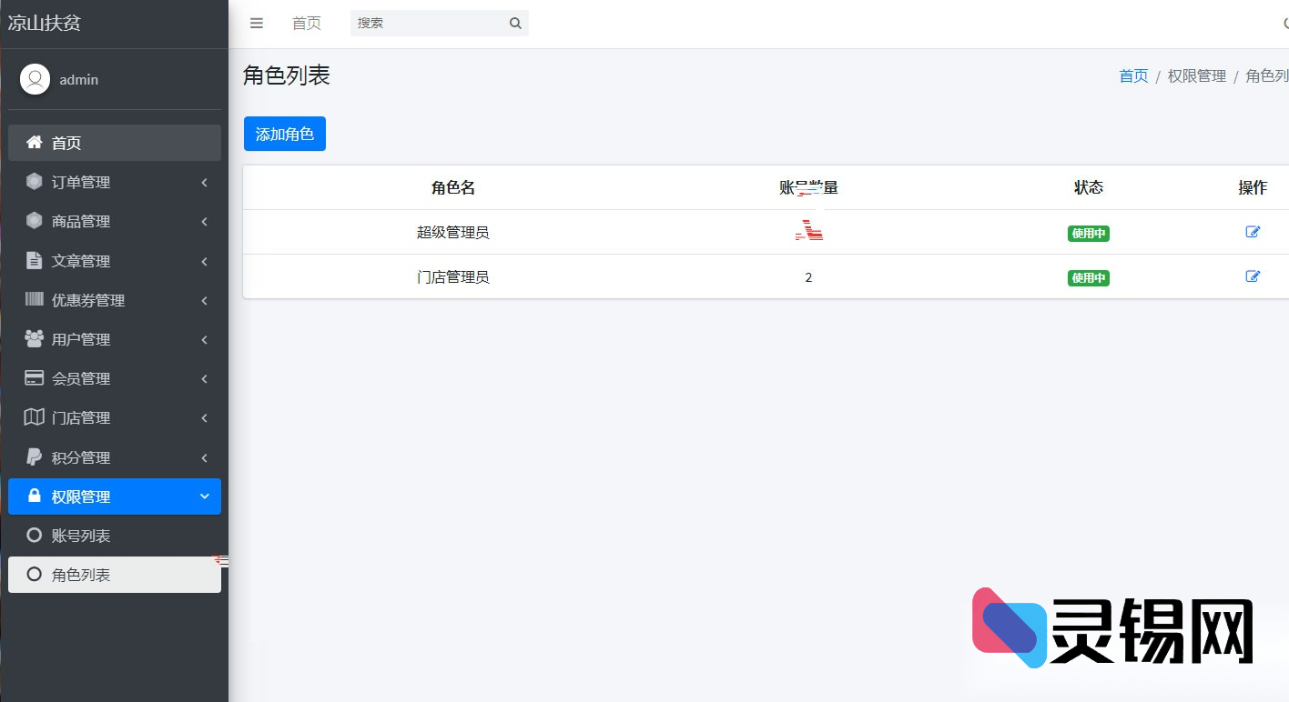This screenshot has width=1289, height=702.
Task: Toggle the sidebar with the hamburger icon
Action: [x=256, y=24]
